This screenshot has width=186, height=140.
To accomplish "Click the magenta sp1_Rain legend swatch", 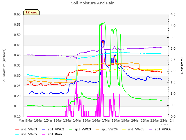I will [44, 135].
